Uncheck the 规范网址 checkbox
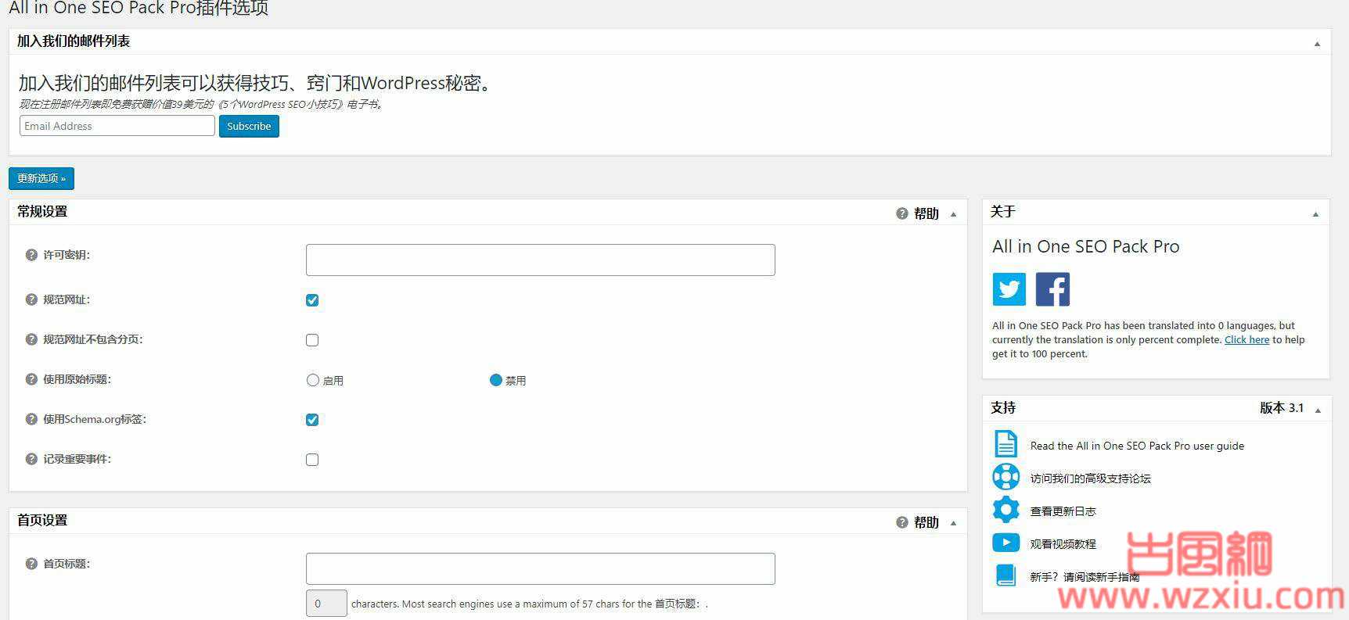Screen dimensions: 1349x620 pos(312,300)
